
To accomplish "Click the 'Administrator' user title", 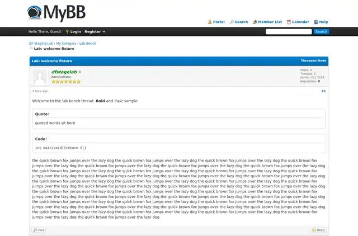I will point(61,77).
